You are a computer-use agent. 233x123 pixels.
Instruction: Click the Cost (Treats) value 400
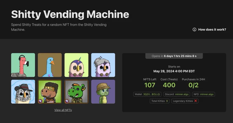tap(169, 85)
